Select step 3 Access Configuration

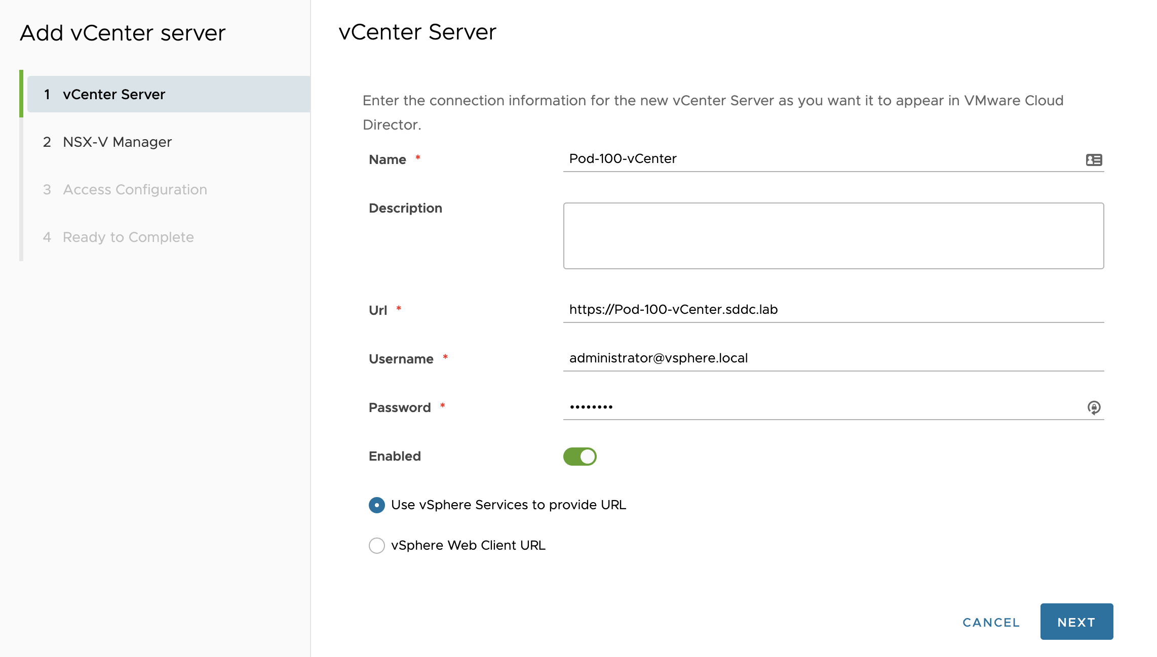135,190
